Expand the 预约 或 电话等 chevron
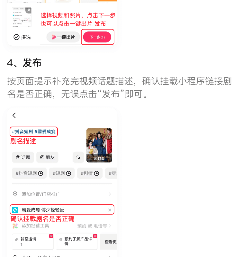 coord(110,226)
